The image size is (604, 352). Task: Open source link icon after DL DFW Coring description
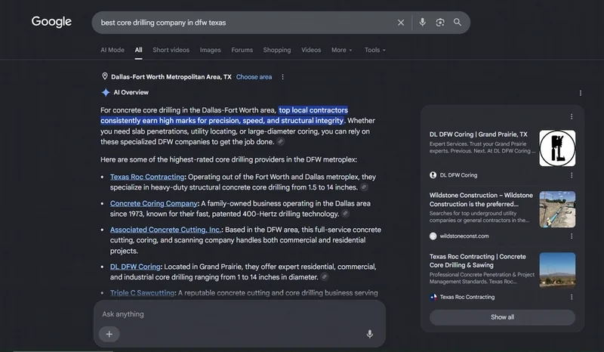pyautogui.click(x=325, y=276)
